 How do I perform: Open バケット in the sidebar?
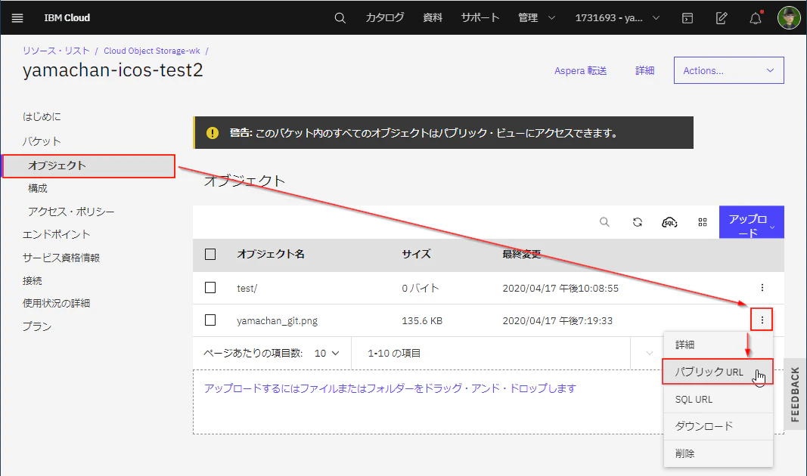[x=42, y=141]
